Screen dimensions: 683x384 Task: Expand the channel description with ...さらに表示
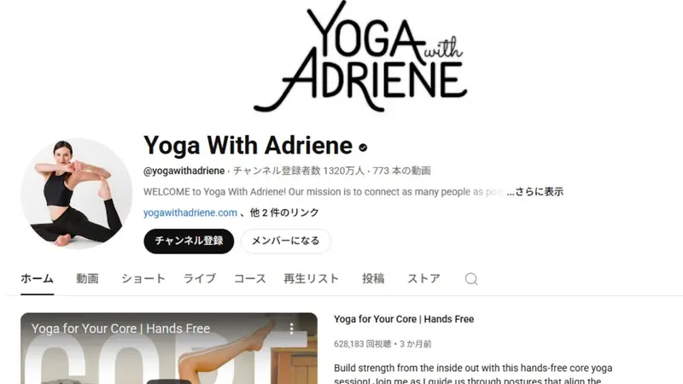pyautogui.click(x=535, y=192)
